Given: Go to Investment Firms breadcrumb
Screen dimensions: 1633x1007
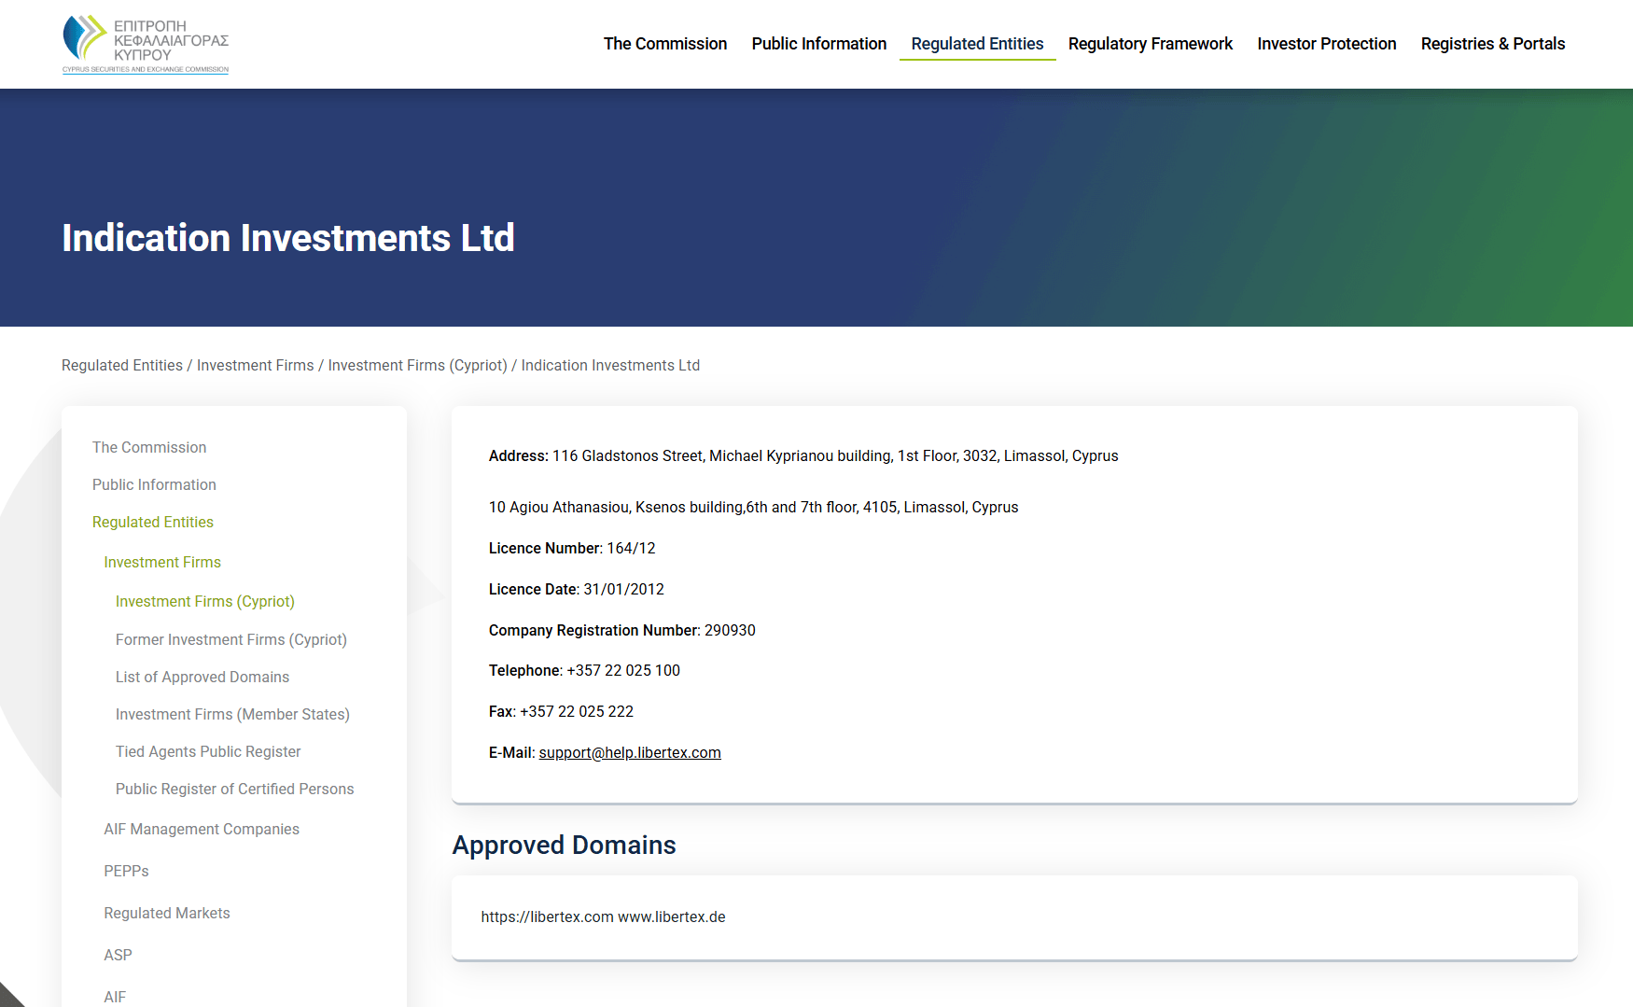Looking at the screenshot, I should pyautogui.click(x=256, y=366).
